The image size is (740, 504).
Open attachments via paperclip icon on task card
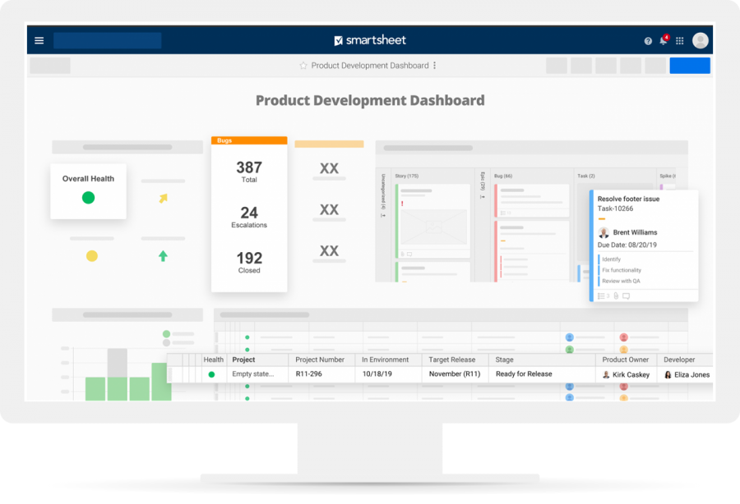pyautogui.click(x=616, y=296)
